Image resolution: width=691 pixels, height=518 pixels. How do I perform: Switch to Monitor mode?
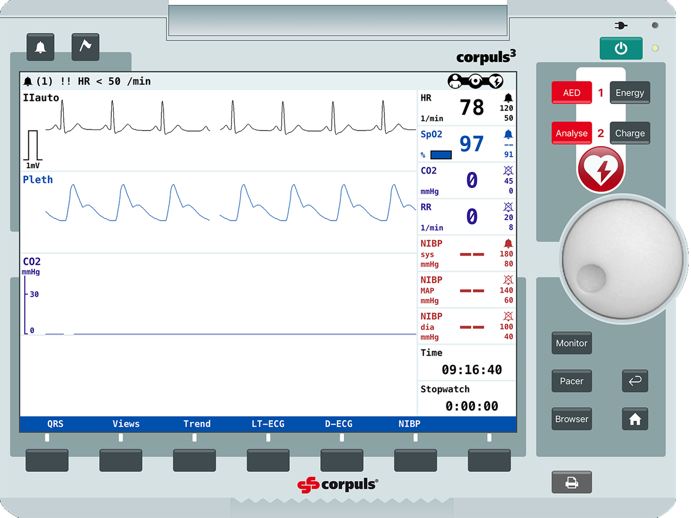coord(572,343)
